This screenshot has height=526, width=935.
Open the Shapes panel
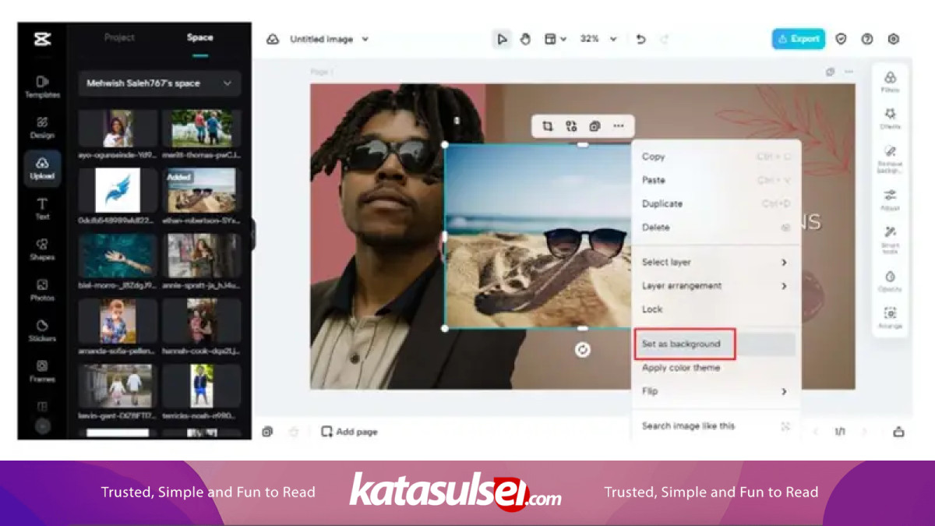pyautogui.click(x=42, y=249)
